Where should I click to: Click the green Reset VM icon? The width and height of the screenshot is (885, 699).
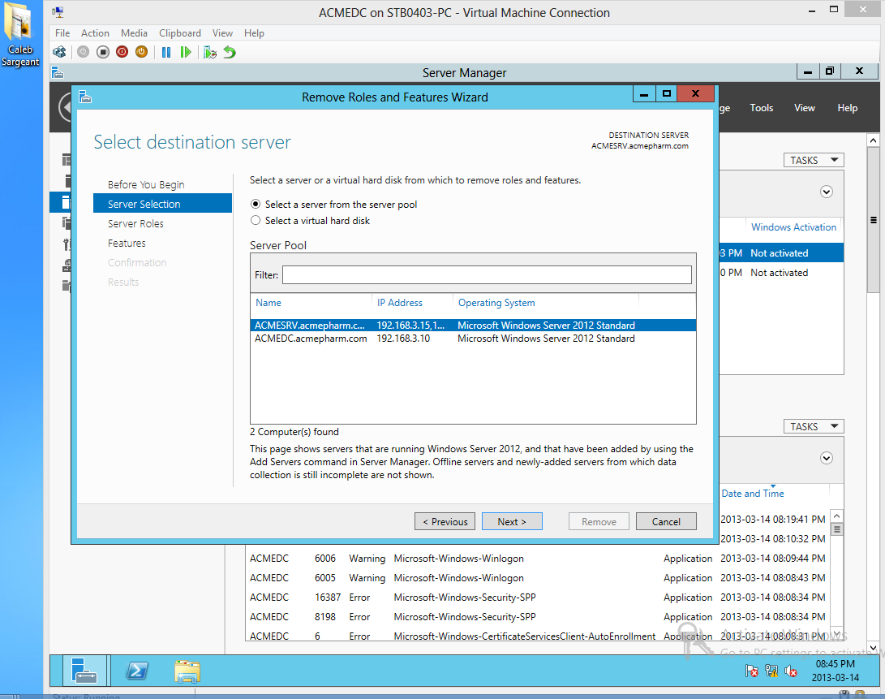click(186, 52)
